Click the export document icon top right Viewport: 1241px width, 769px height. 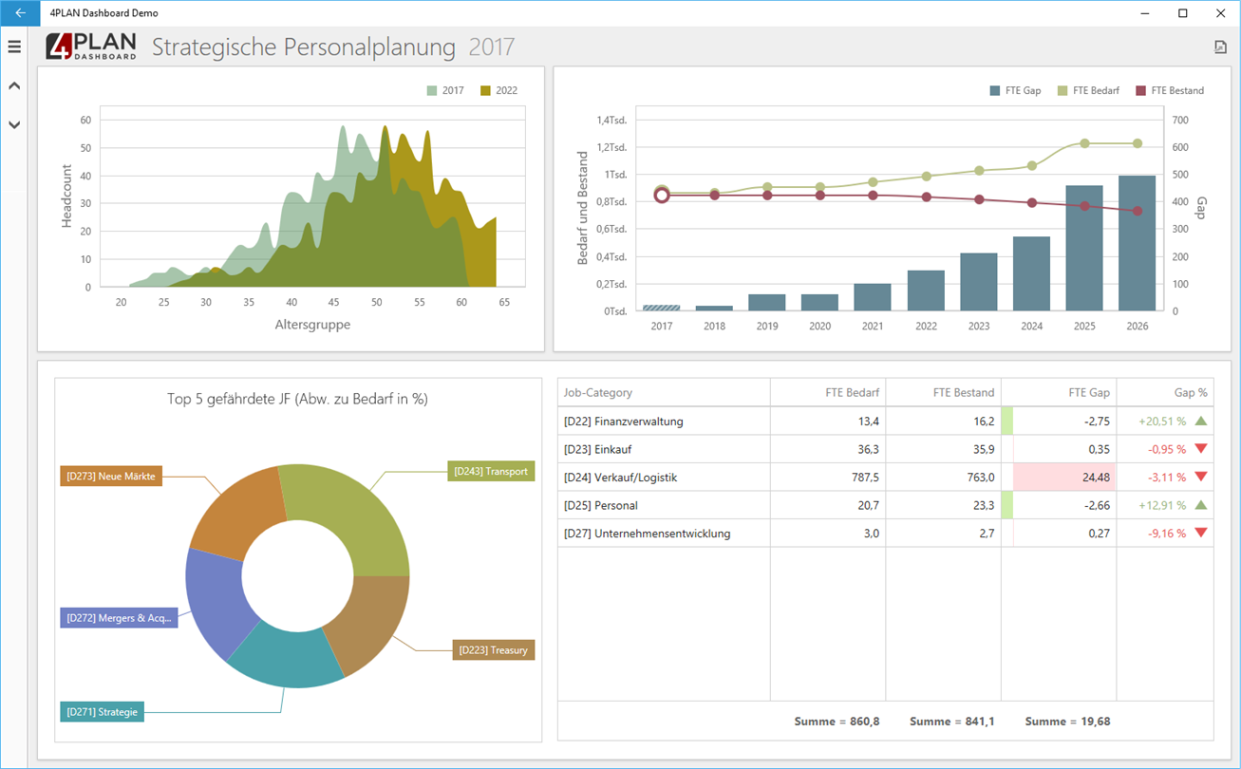coord(1220,47)
